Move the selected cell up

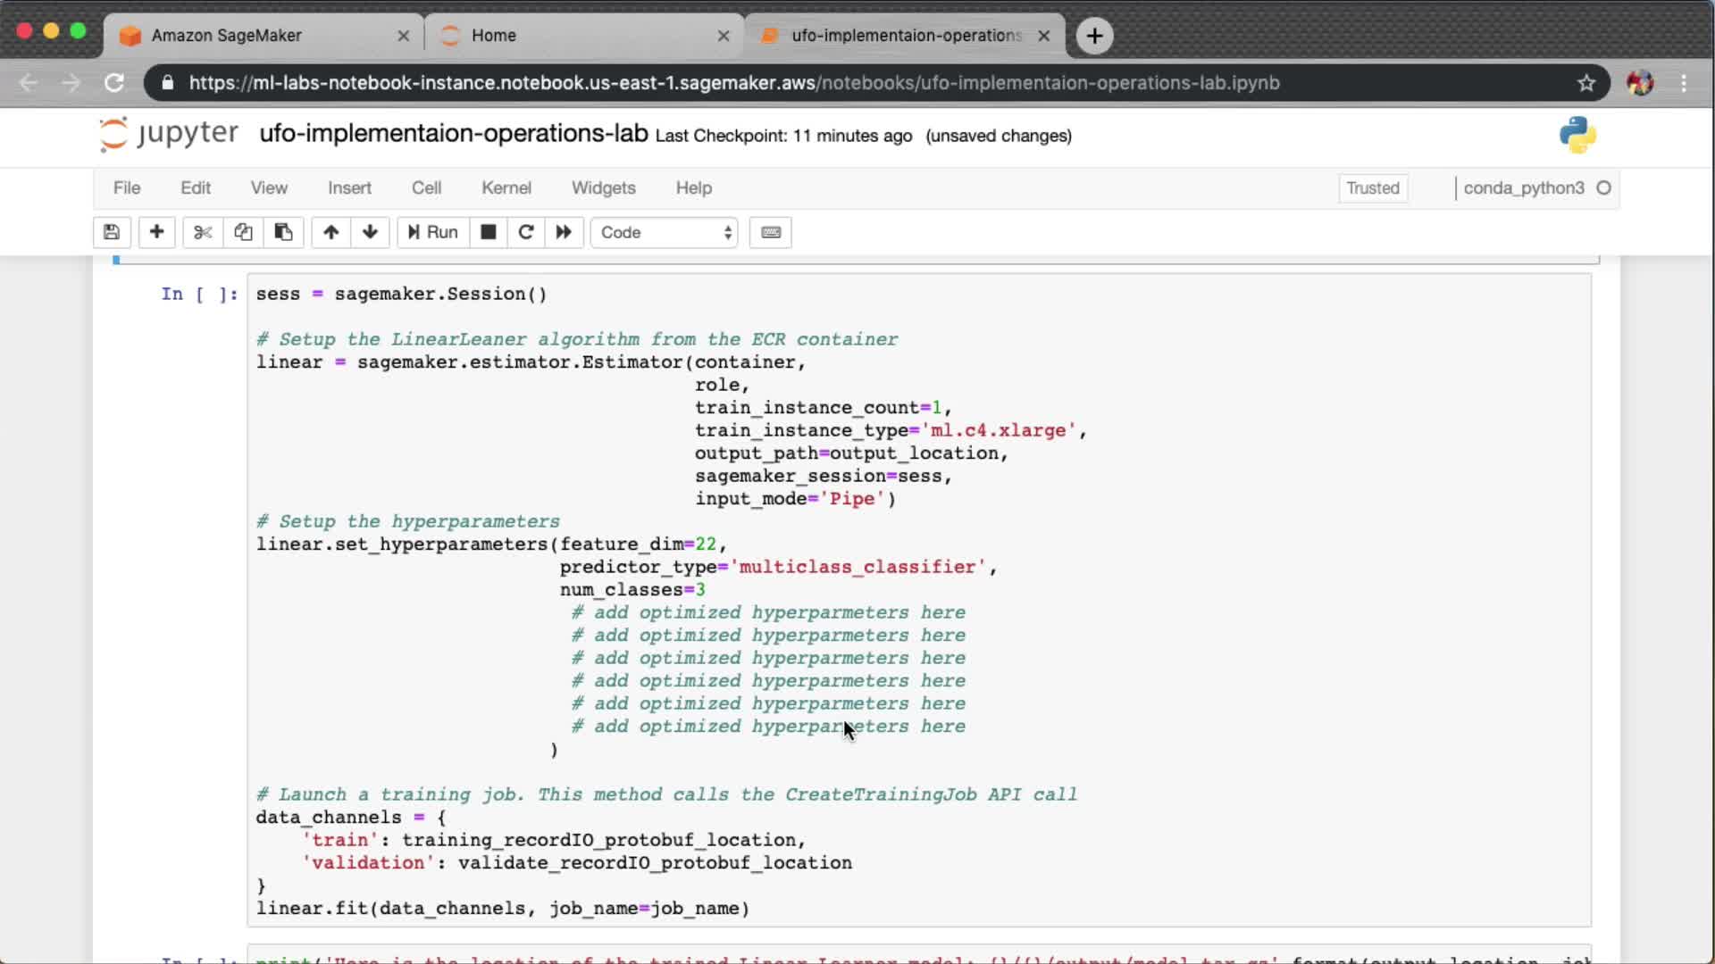tap(330, 232)
